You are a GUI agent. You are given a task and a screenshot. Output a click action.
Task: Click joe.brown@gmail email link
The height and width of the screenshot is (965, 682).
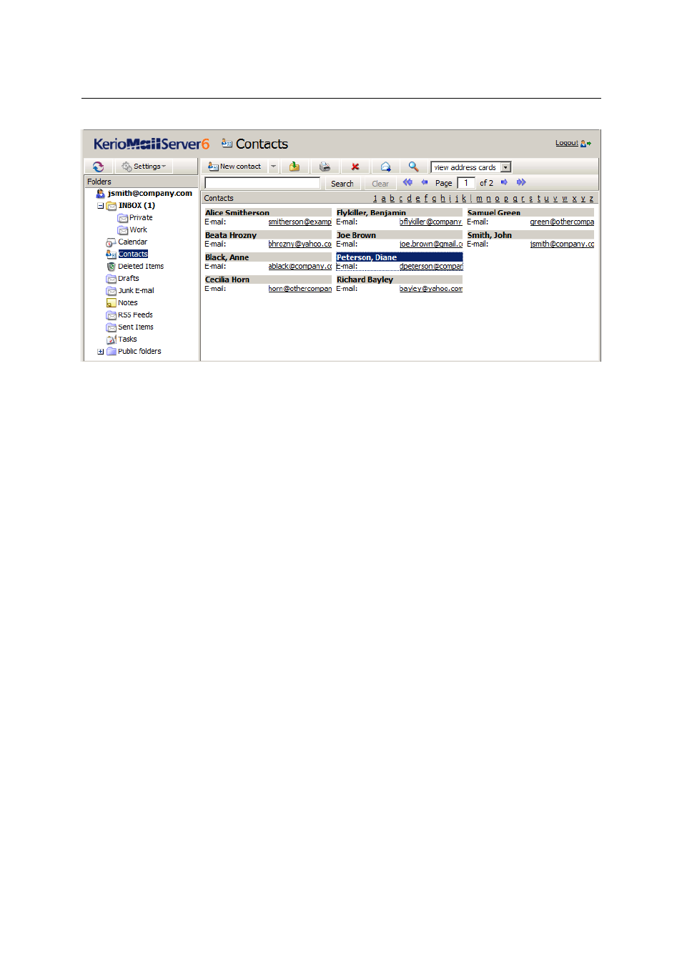(x=430, y=244)
